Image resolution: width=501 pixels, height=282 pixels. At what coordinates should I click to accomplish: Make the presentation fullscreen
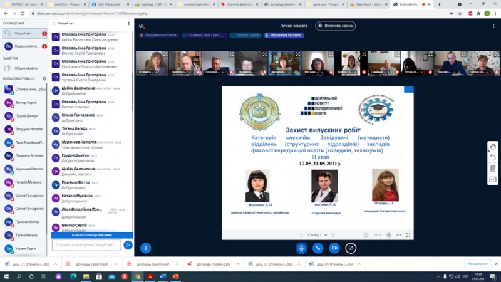pyautogui.click(x=408, y=235)
